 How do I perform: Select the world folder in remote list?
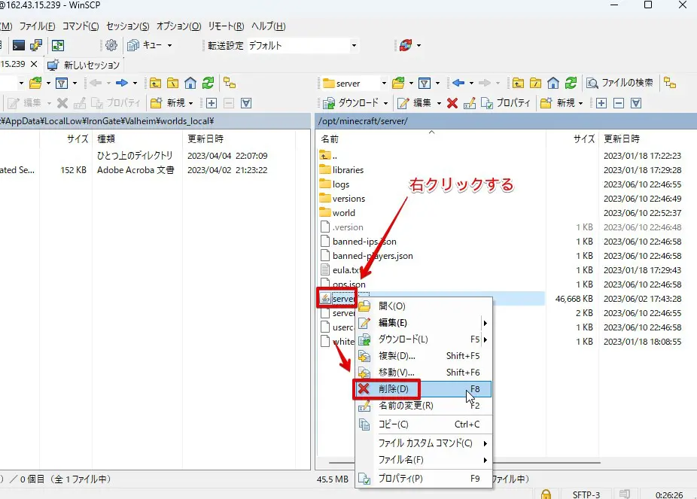[x=343, y=213]
